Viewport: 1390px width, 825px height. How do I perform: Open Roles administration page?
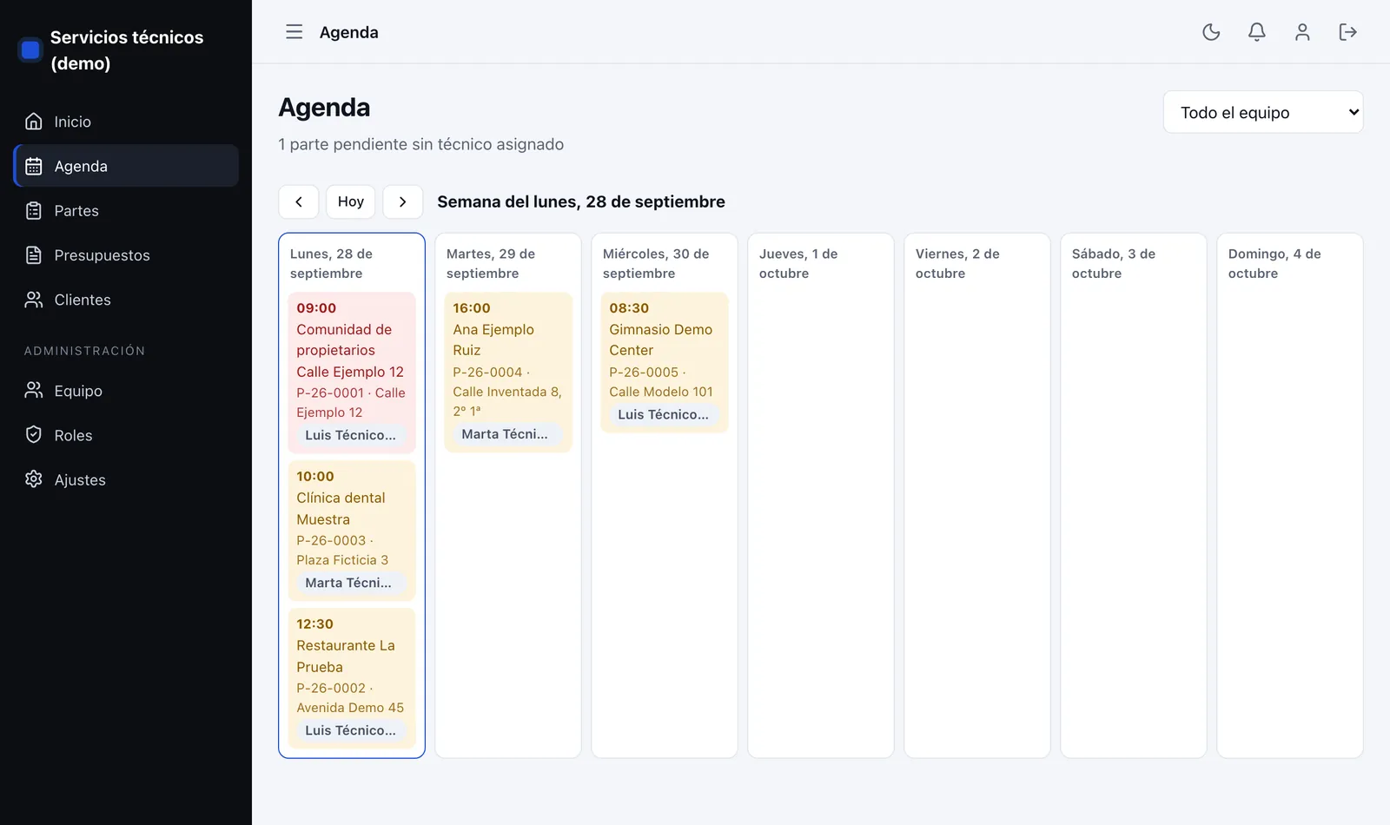[126, 435]
